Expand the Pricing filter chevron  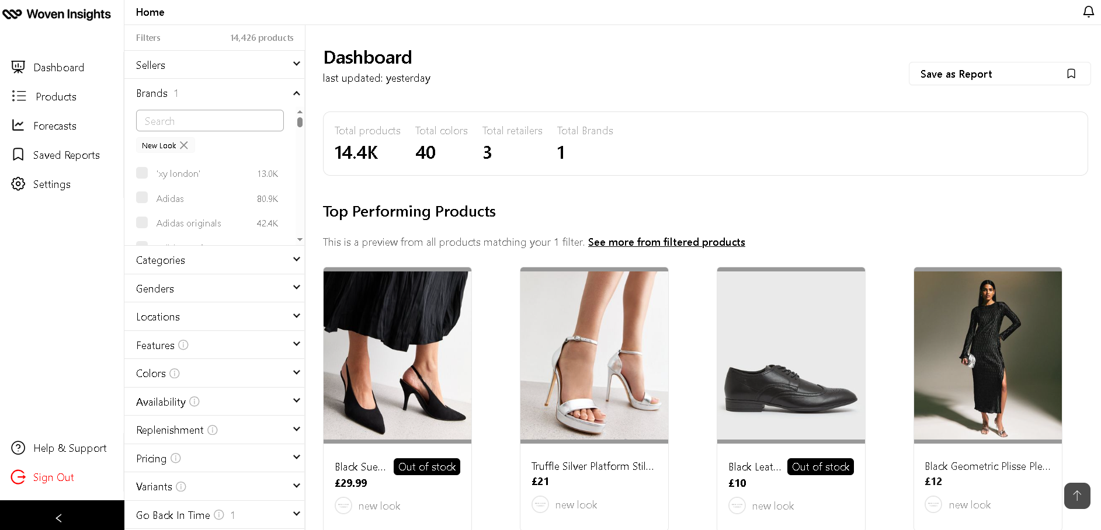(x=297, y=457)
